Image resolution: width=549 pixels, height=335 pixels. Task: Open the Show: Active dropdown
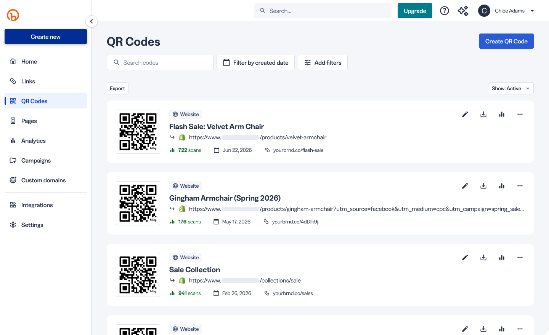tap(511, 88)
